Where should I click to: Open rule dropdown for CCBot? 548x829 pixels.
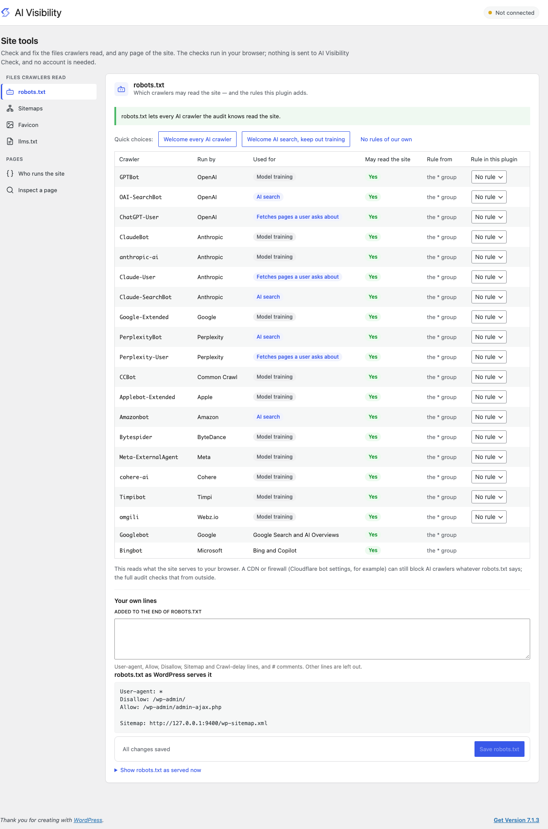[489, 377]
